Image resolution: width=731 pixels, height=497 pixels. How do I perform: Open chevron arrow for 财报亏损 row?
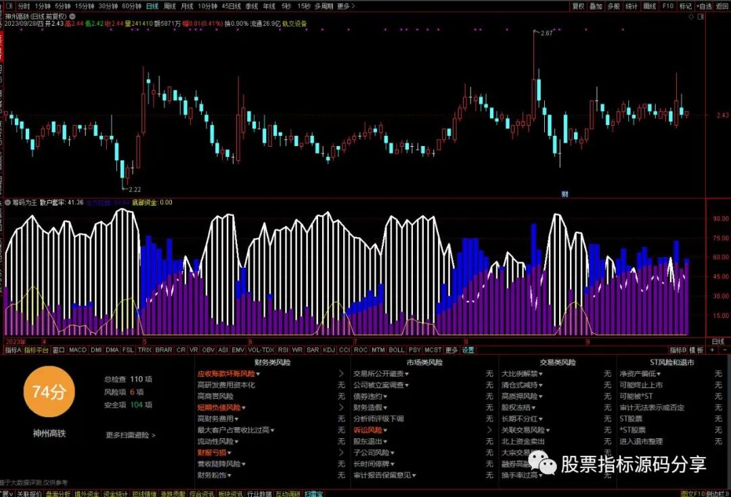341,452
